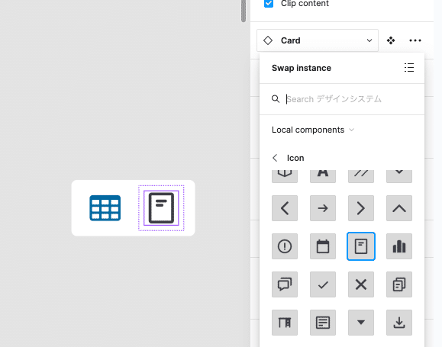Pick the bar chart icon thumbnail
The image size is (442, 347).
pyautogui.click(x=399, y=246)
